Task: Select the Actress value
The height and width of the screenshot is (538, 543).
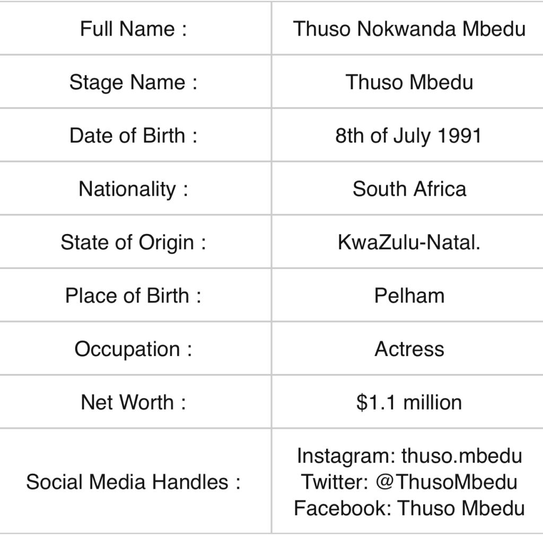Action: pyautogui.click(x=409, y=349)
